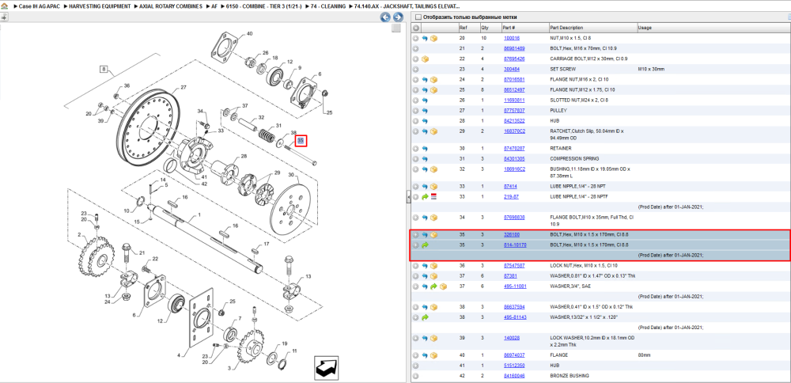Viewport: 791px width, 383px height.
Task: Open part number link 84301305
Action: [x=514, y=159]
